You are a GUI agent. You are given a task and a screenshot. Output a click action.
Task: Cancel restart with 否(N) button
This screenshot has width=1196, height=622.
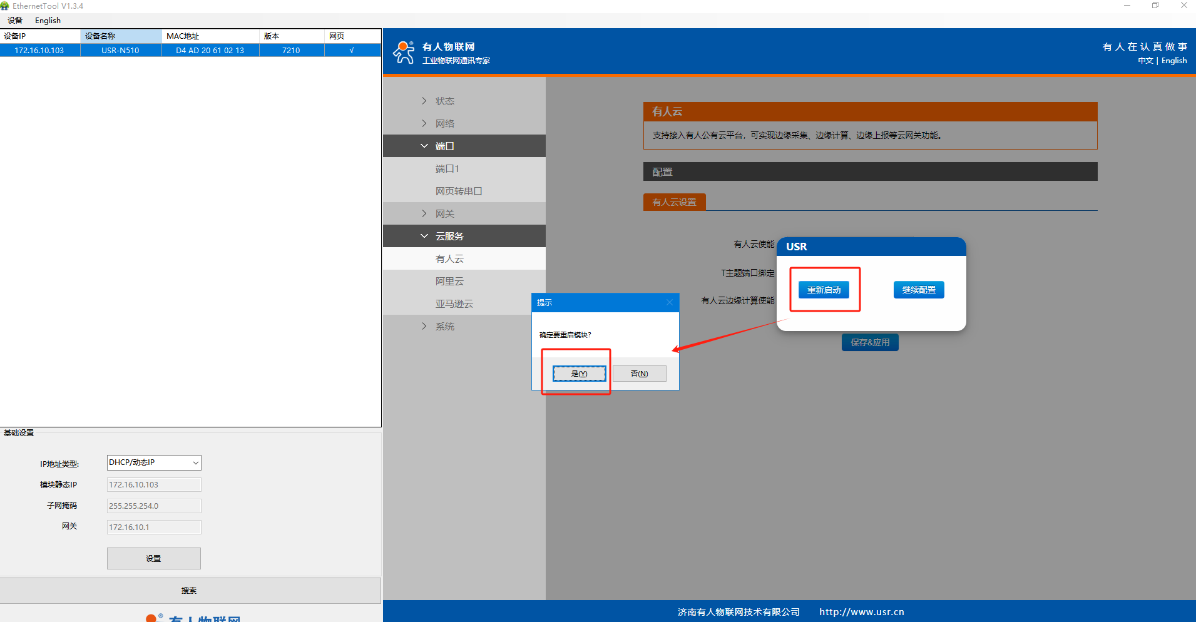pyautogui.click(x=640, y=374)
